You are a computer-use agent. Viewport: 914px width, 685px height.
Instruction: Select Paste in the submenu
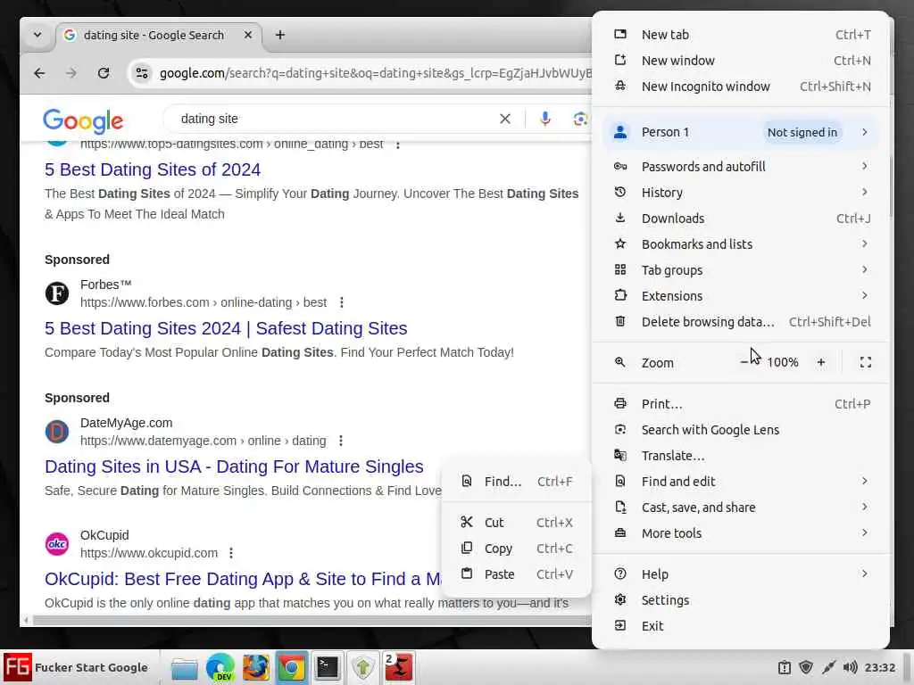coord(517,574)
